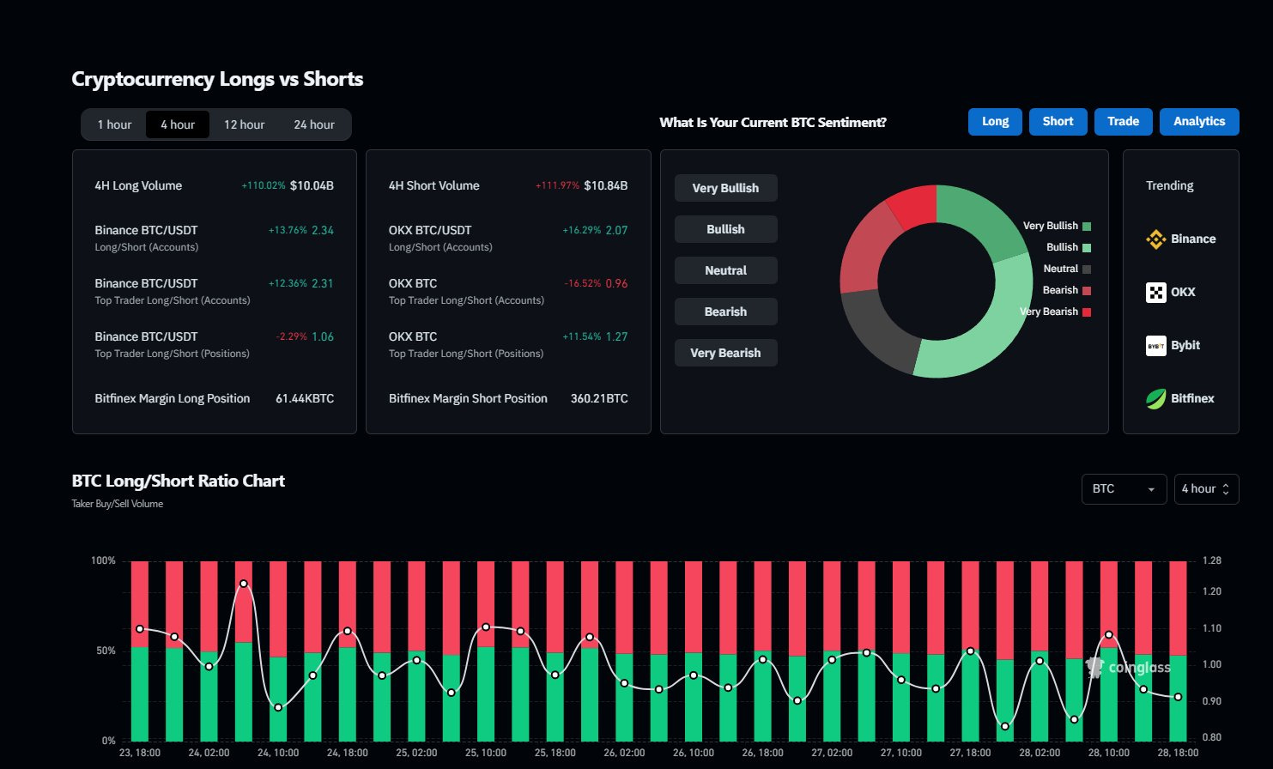Click the Bybit name in Trending
Image resolution: width=1273 pixels, height=769 pixels.
1185,346
